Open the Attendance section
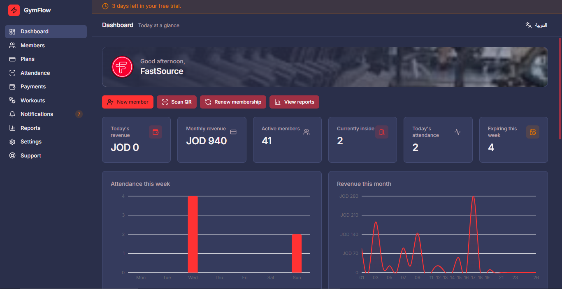This screenshot has height=289, width=562. [x=46, y=73]
